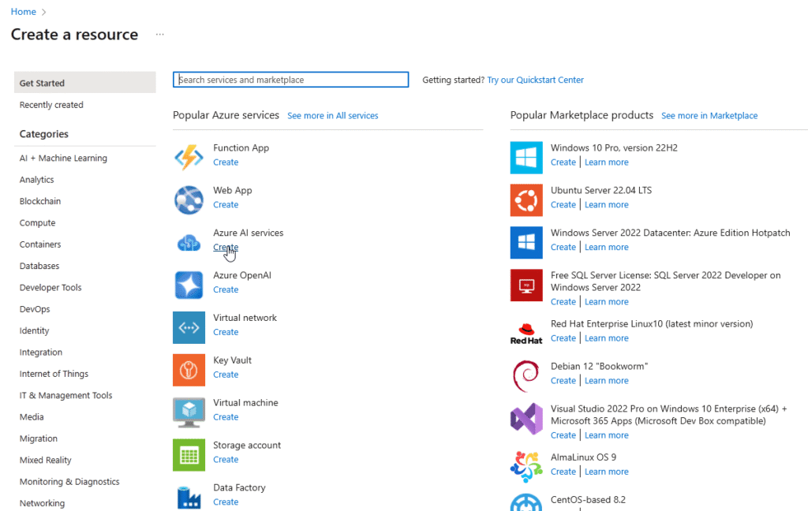Focus the Search services and marketplace field

(290, 80)
